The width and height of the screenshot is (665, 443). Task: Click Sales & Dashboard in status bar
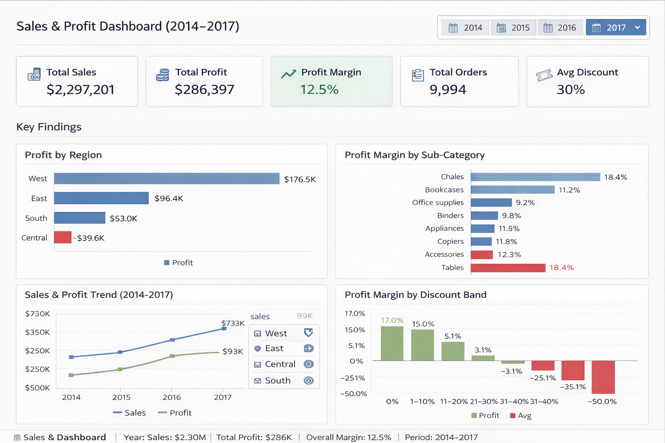click(x=65, y=437)
